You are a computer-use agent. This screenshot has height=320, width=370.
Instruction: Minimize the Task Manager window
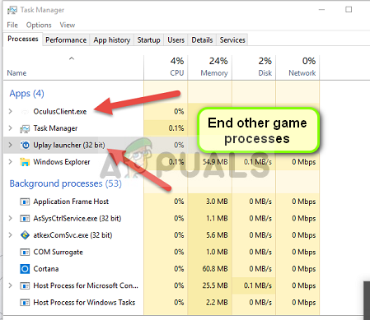pos(321,10)
